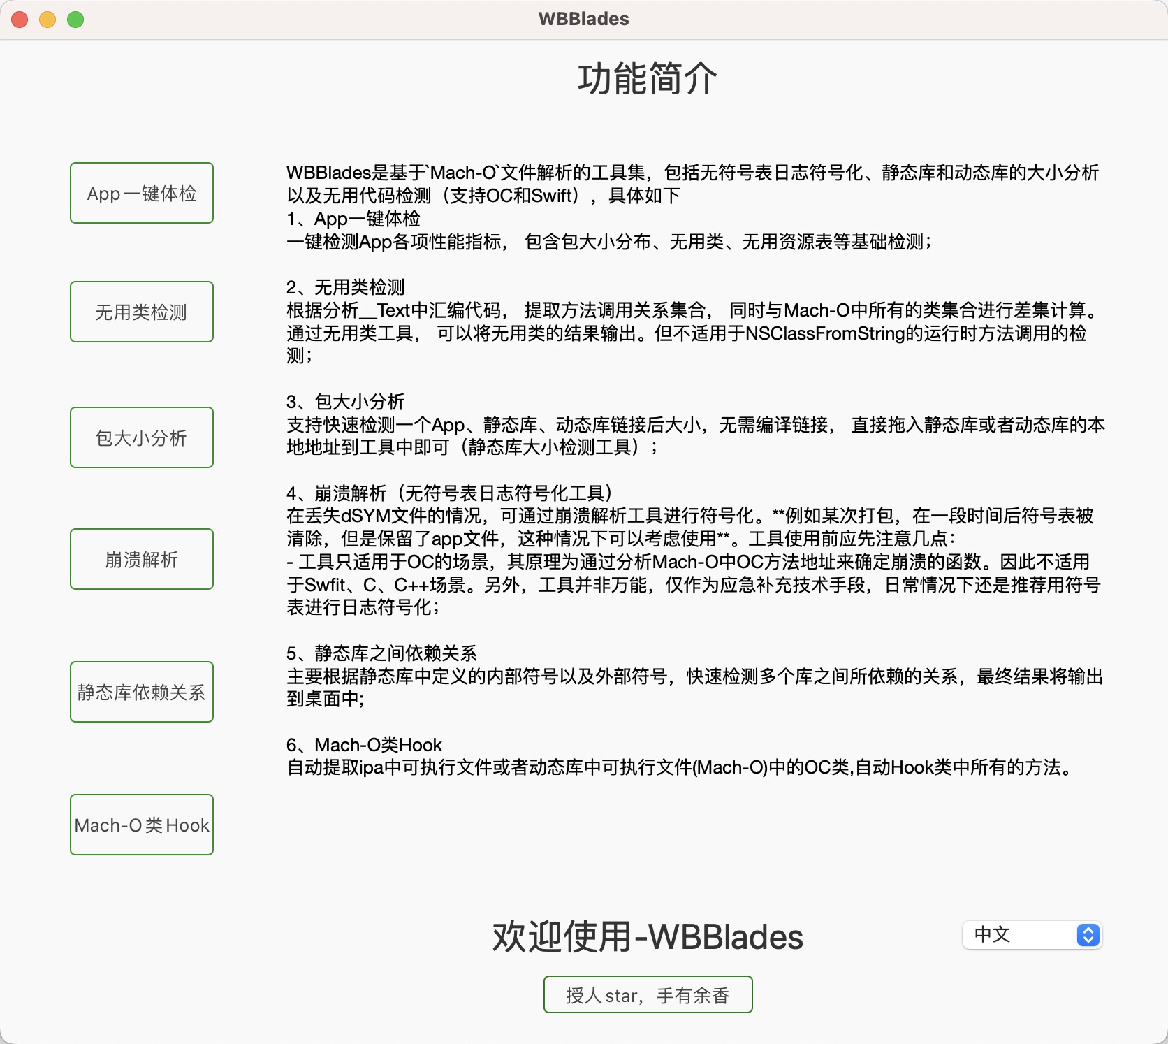Click the '6、Mach-O类Hook' description heading
The height and width of the screenshot is (1044, 1168).
(x=365, y=745)
